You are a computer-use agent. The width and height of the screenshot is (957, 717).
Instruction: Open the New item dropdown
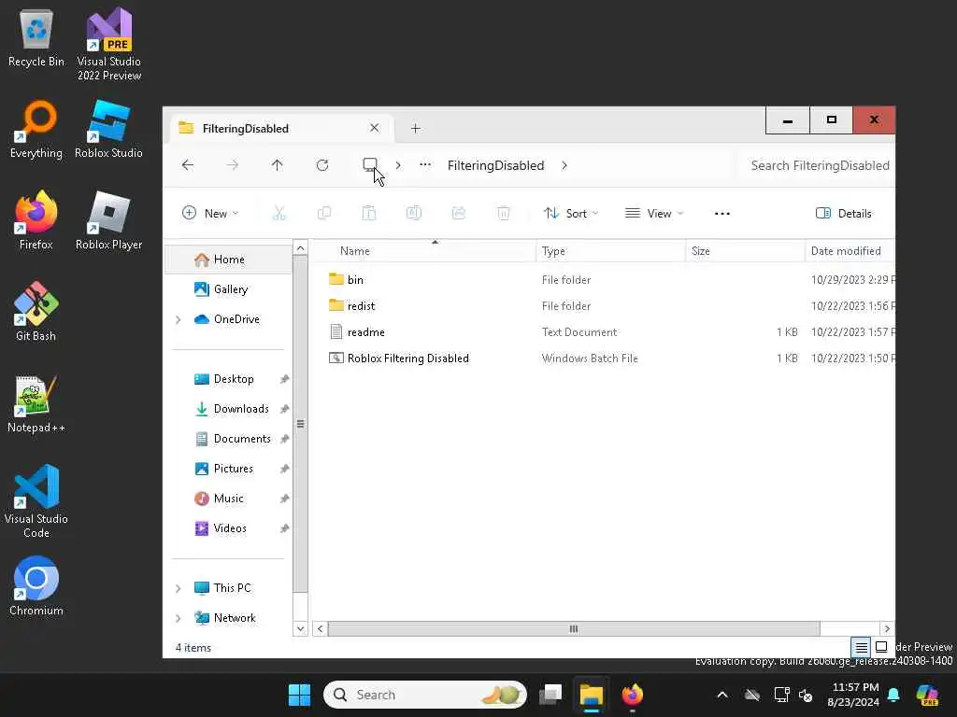click(x=210, y=214)
